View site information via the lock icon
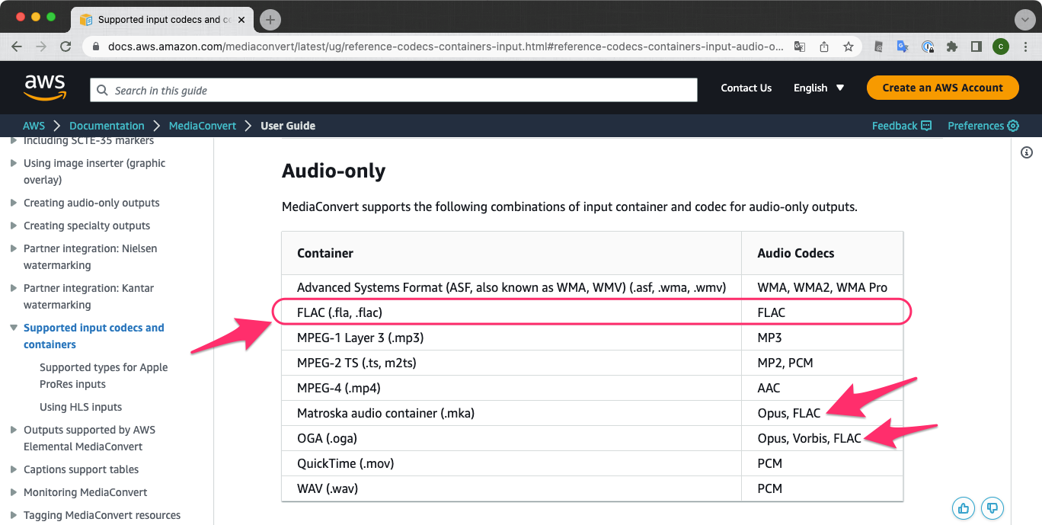 tap(96, 46)
